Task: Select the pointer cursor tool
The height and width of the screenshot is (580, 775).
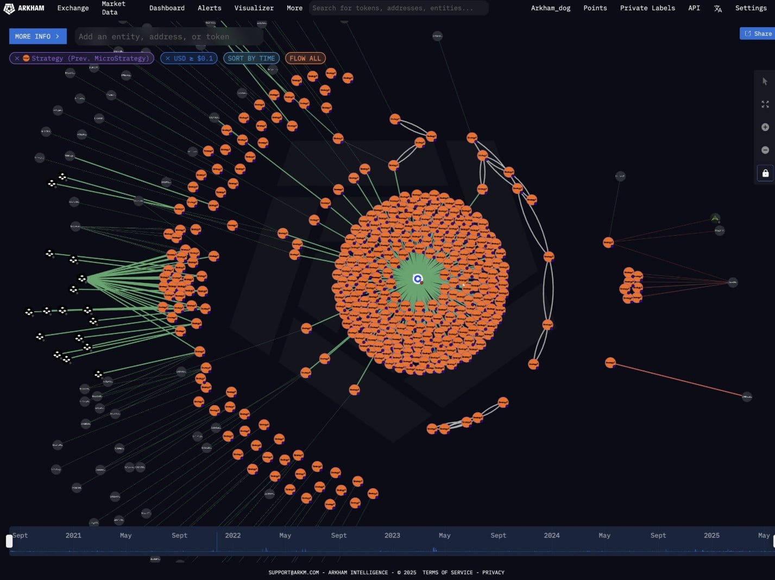Action: pos(765,81)
